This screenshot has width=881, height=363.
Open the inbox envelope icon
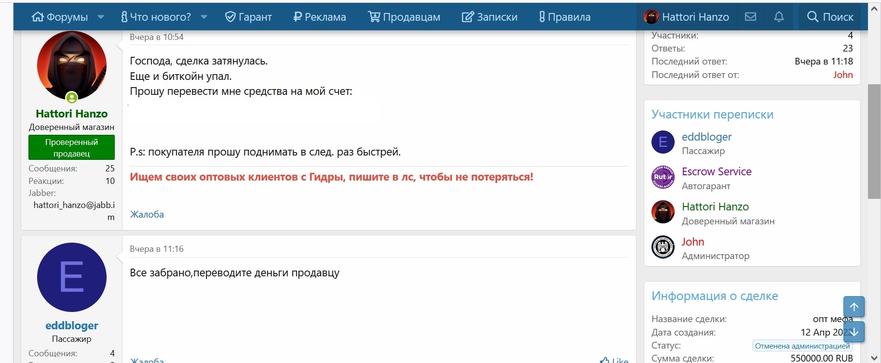[x=750, y=17]
